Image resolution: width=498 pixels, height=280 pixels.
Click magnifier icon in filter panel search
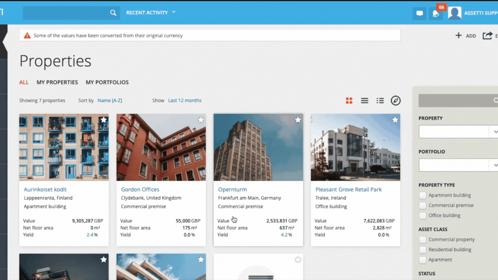click(496, 101)
